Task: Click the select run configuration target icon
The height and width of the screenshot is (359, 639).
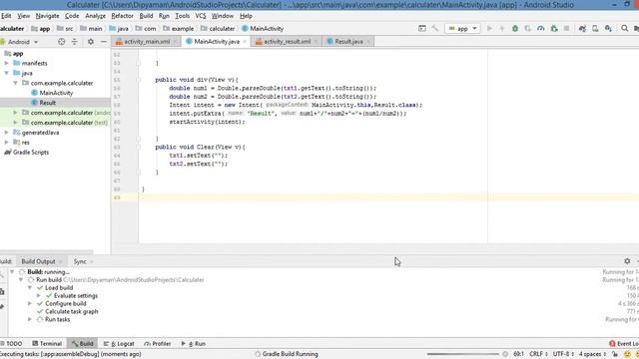Action: pyautogui.click(x=422, y=29)
